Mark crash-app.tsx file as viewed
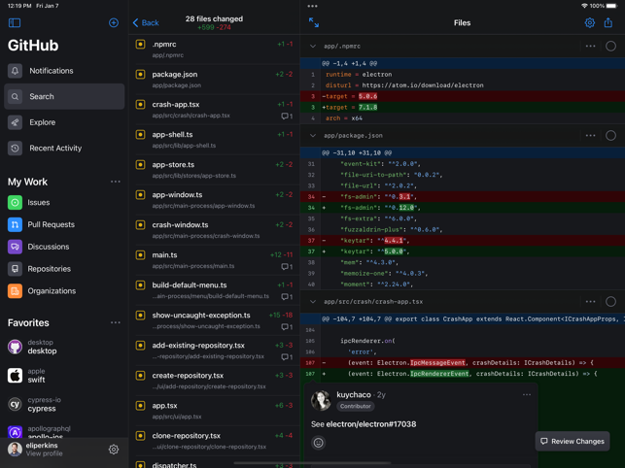 610,302
